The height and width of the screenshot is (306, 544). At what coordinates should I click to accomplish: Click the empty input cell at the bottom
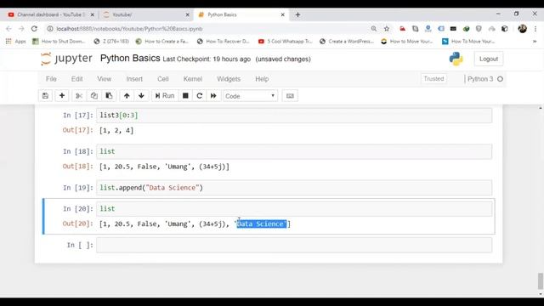click(x=294, y=246)
